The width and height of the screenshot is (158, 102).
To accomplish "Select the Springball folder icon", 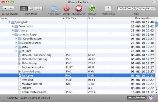I will (13, 22).
